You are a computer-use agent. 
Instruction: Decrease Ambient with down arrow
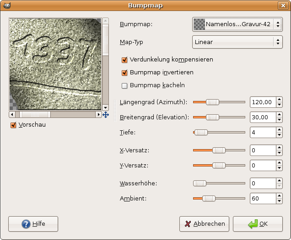[279, 201]
